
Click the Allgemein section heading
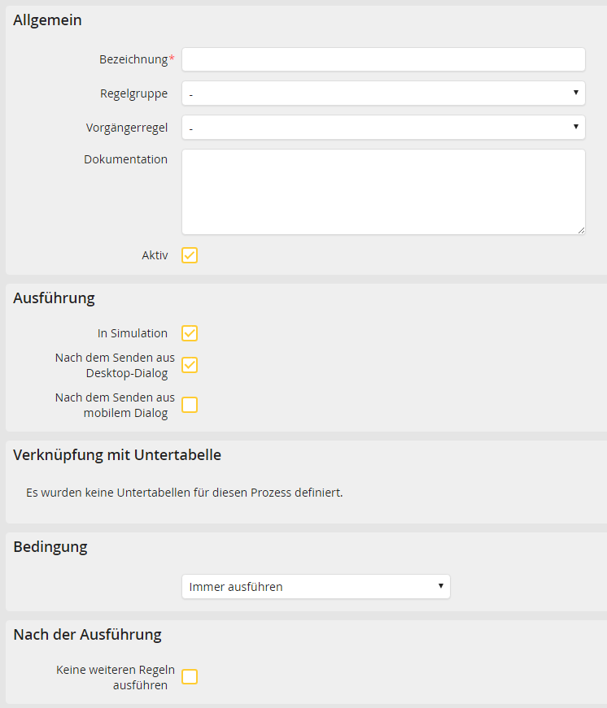point(47,20)
